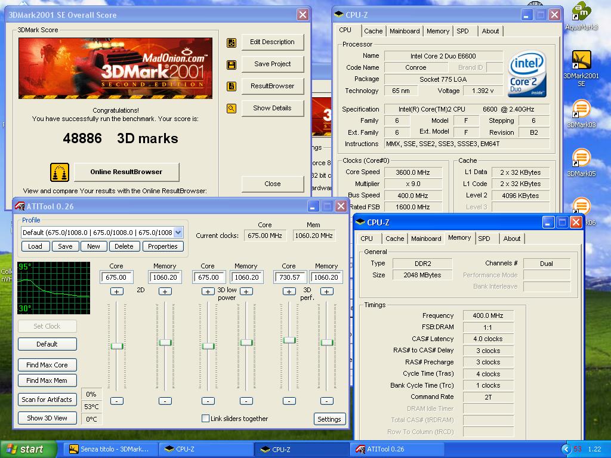Open Online ResultBrowser button
The image size is (611, 458).
click(x=126, y=172)
